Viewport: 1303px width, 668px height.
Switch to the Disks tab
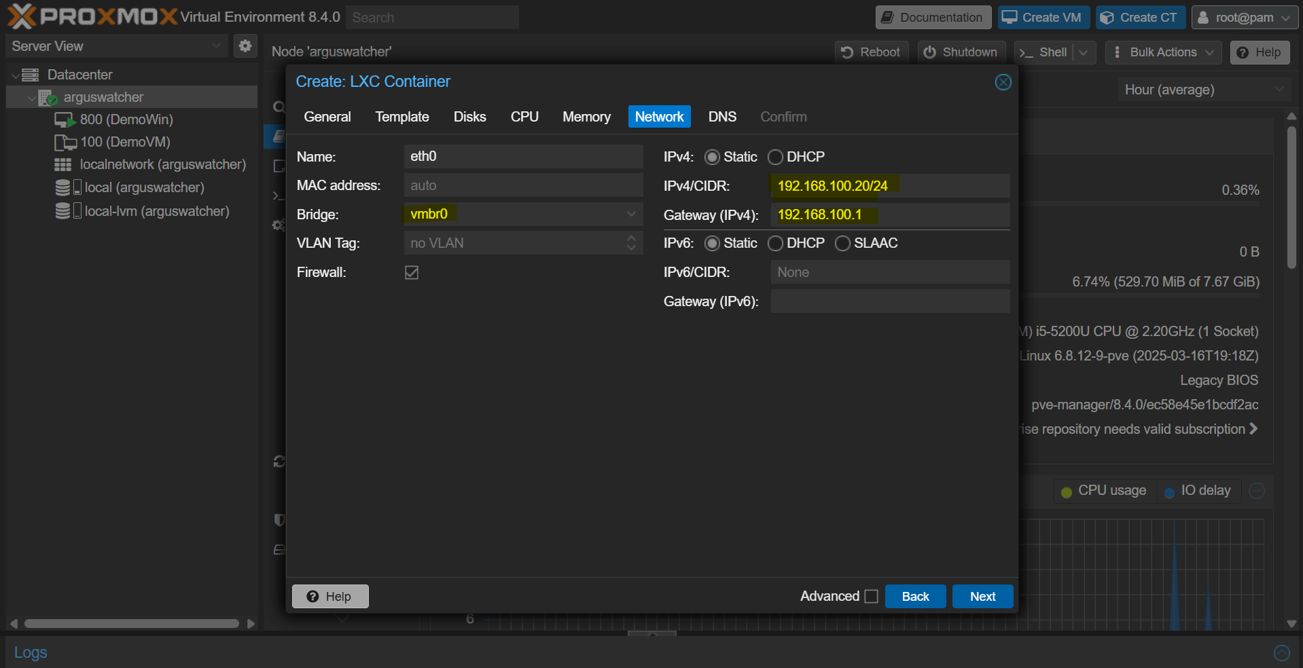click(x=469, y=117)
